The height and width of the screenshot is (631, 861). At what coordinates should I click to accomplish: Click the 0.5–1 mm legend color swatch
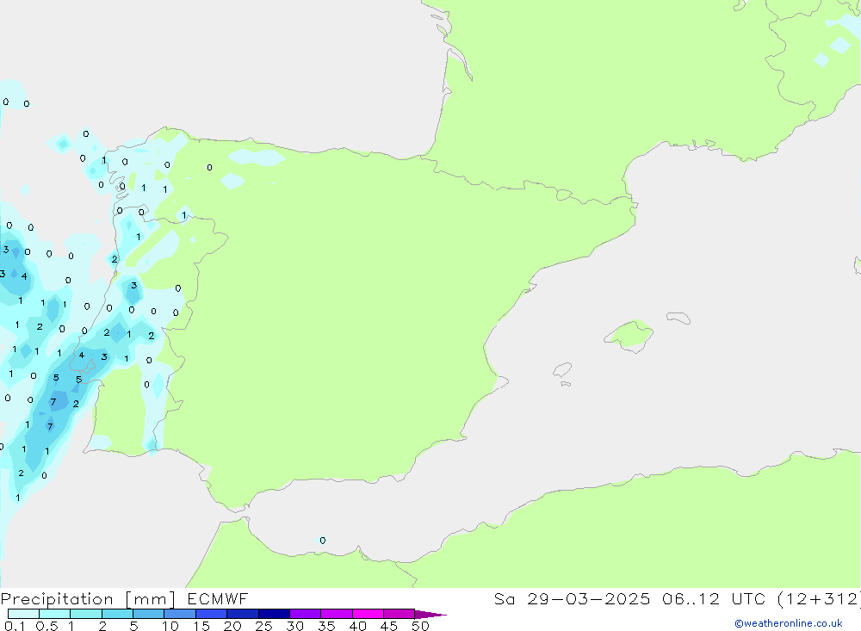point(55,614)
